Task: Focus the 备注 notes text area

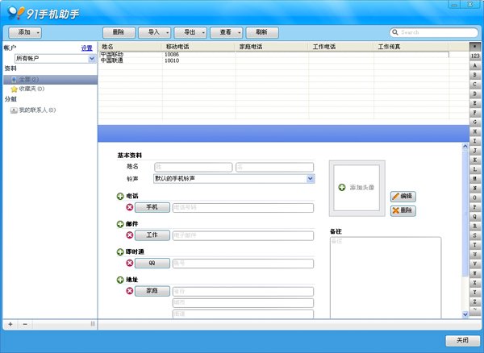Action: [386, 277]
